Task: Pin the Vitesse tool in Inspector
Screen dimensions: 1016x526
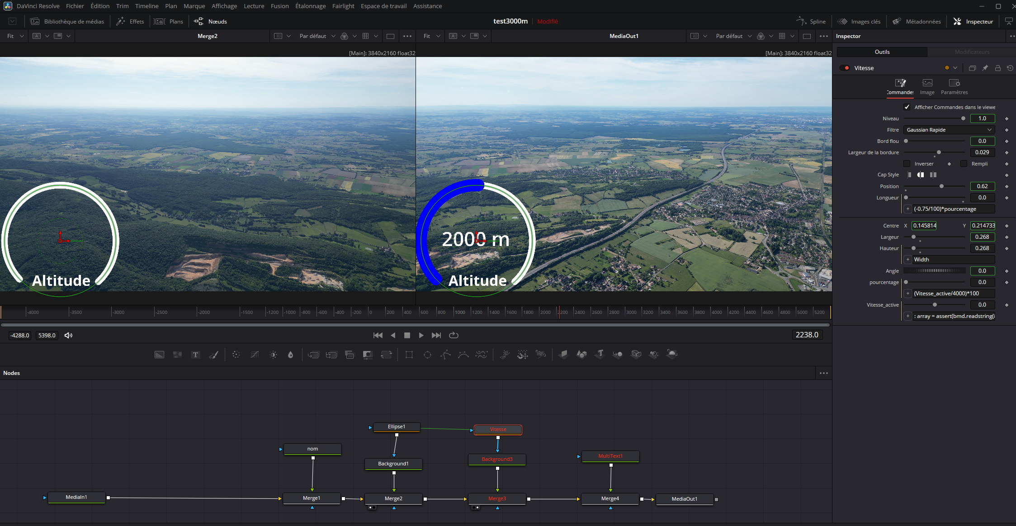Action: click(985, 68)
